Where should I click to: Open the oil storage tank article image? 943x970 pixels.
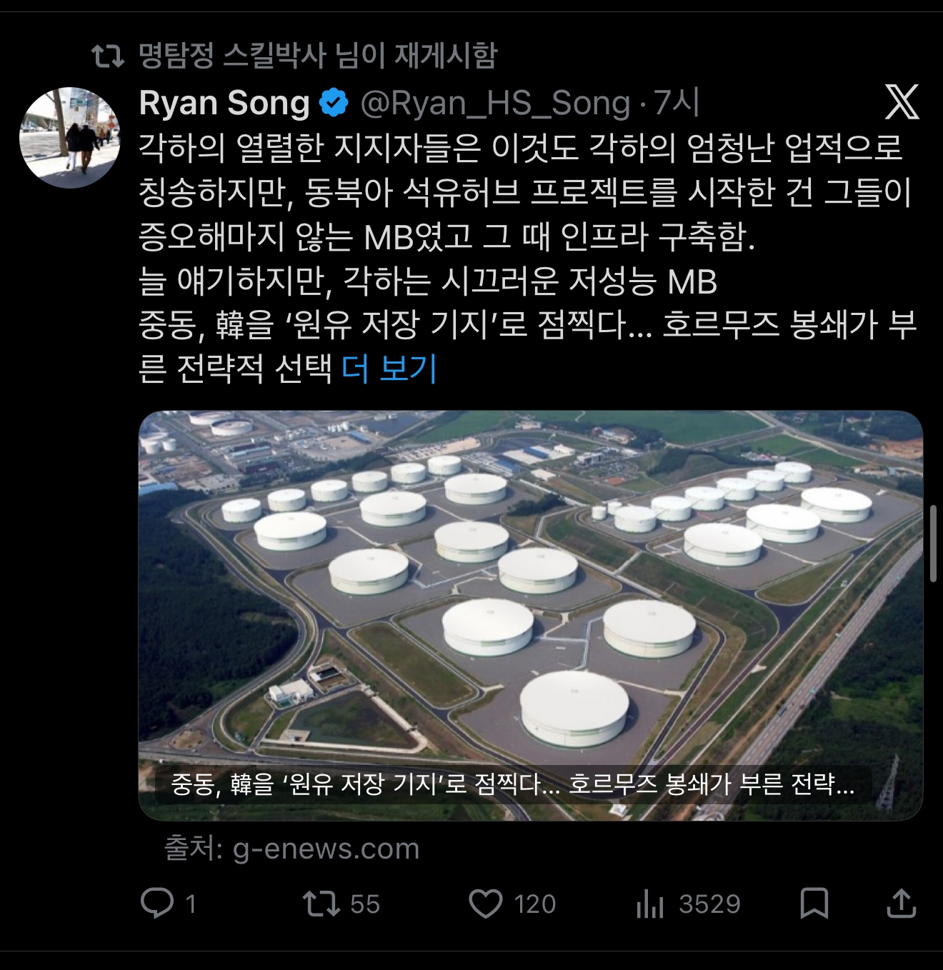click(x=530, y=586)
